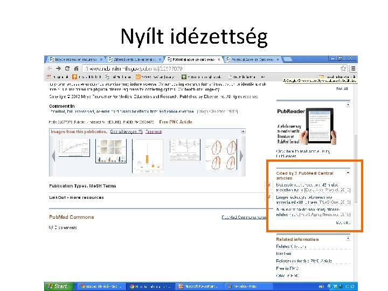This screenshot has height=291, width=388.
Task: Click the page vertical scrollbar thumb
Action: click(356, 168)
